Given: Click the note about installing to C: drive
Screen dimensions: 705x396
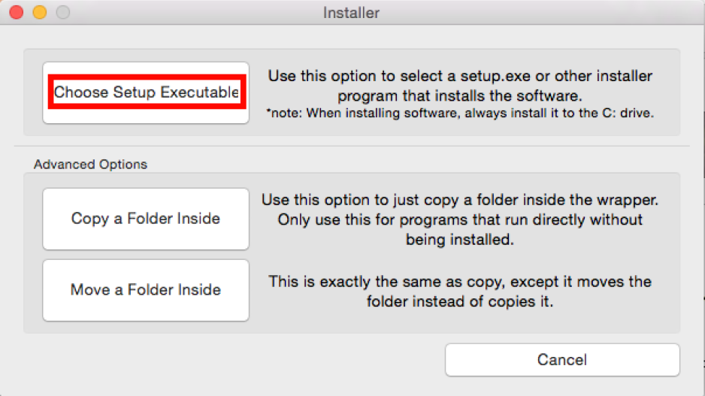Looking at the screenshot, I should (x=460, y=113).
